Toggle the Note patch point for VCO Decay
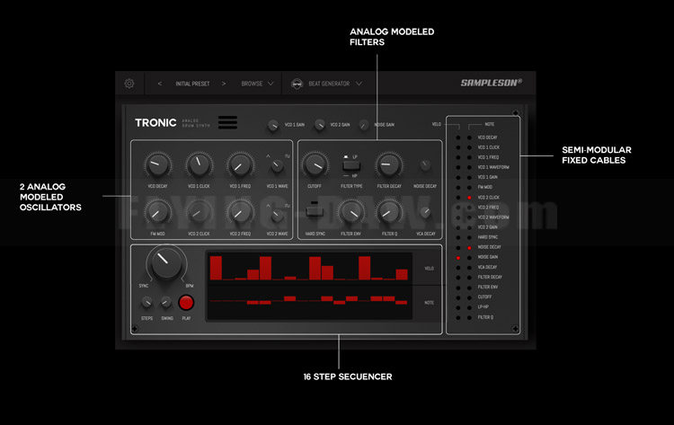Viewport: 674px width, 425px height. 469,137
